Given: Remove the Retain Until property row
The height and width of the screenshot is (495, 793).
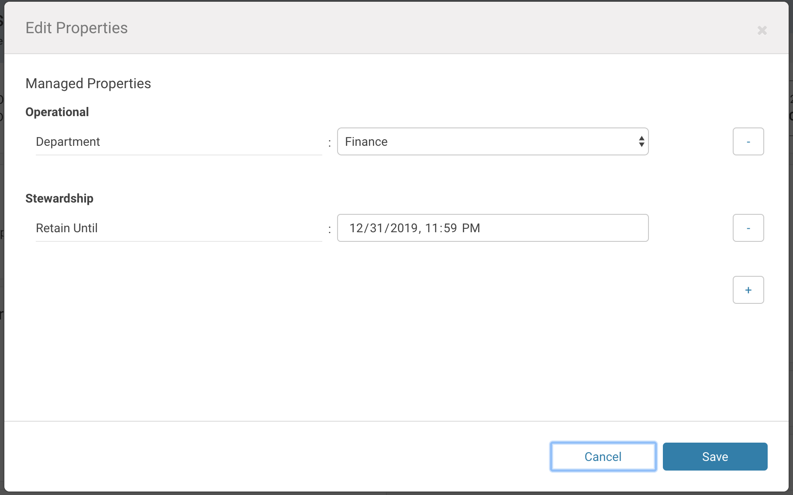Looking at the screenshot, I should [x=748, y=228].
